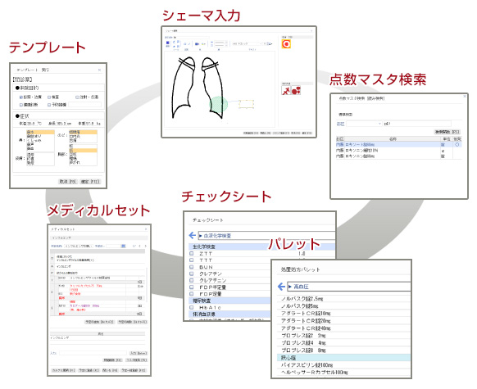Click the blue back arrow in prescription palette

point(281,287)
